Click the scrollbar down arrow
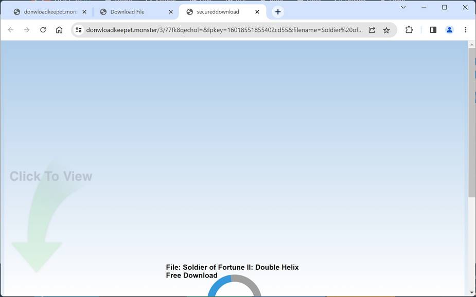Image resolution: width=476 pixels, height=297 pixels. coord(471,292)
